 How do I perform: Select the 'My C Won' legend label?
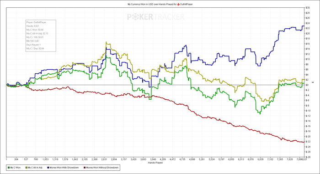tap(15, 168)
